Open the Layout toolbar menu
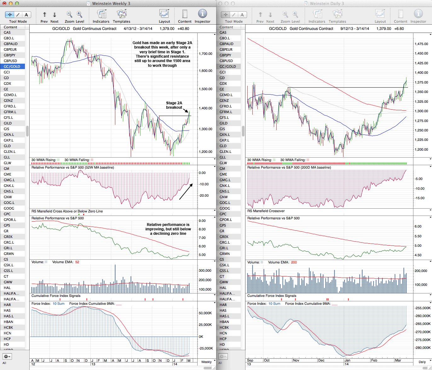 tap(164, 14)
